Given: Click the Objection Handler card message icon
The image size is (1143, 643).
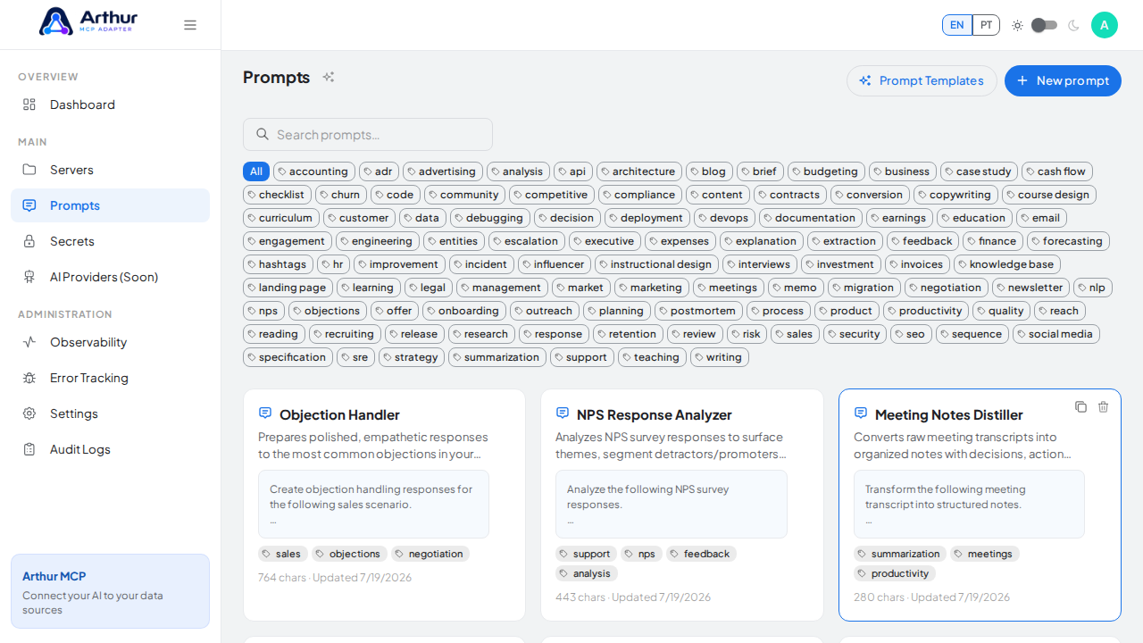Looking at the screenshot, I should coord(265,413).
